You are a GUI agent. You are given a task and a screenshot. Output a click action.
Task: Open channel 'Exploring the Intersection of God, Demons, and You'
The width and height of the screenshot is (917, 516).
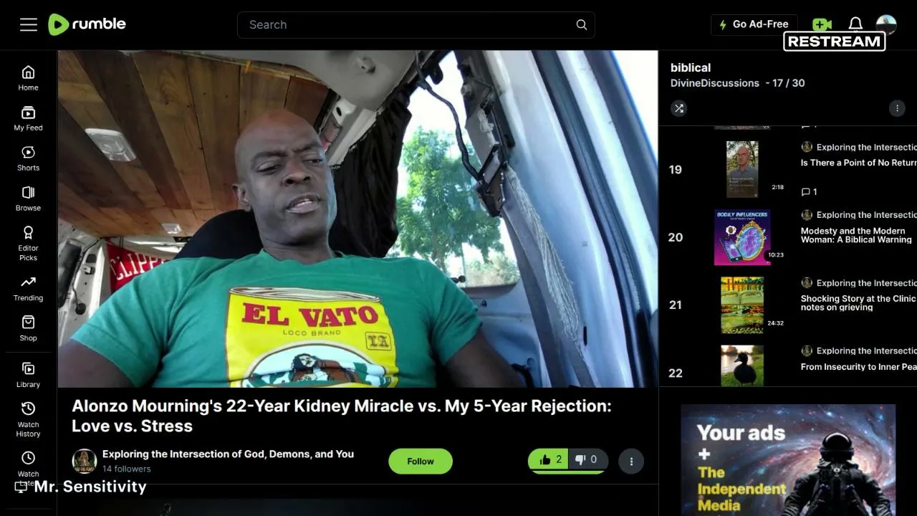click(228, 454)
